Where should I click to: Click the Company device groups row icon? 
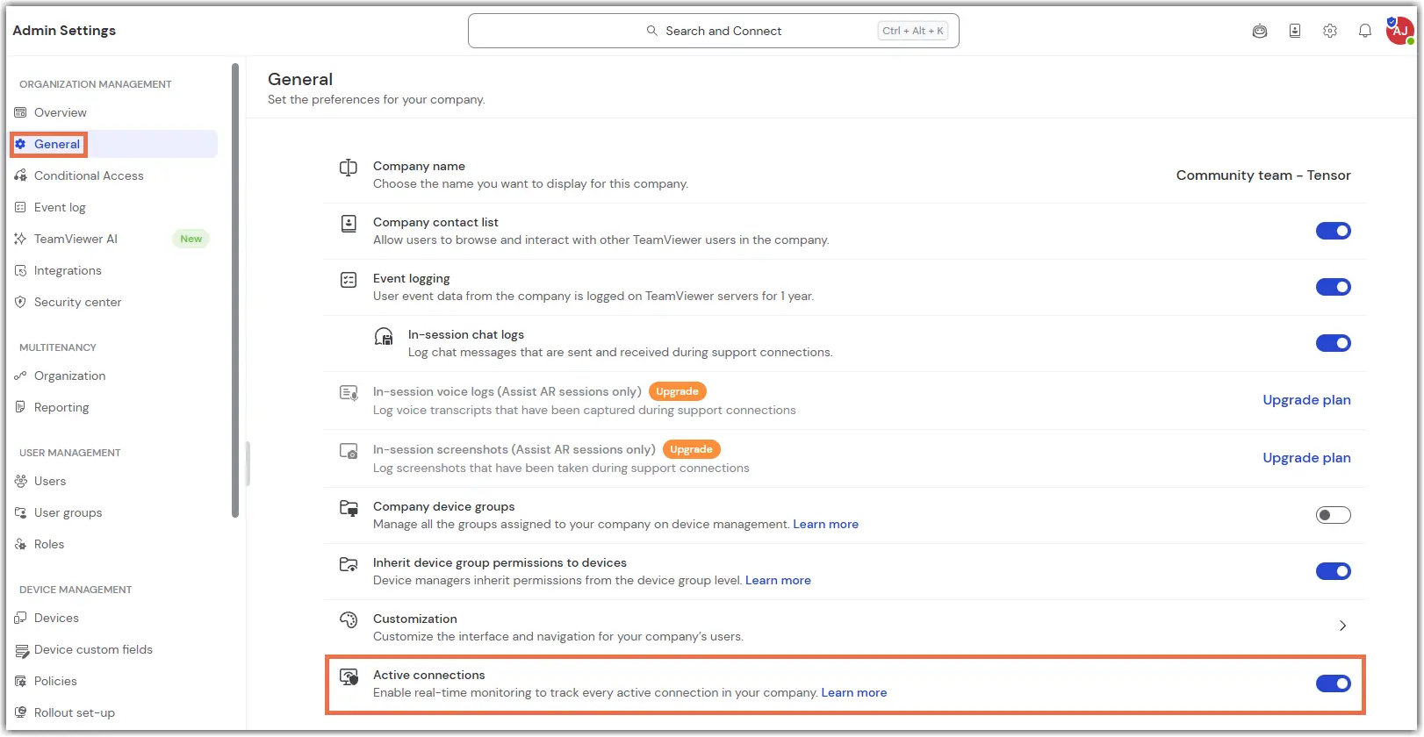pyautogui.click(x=349, y=508)
